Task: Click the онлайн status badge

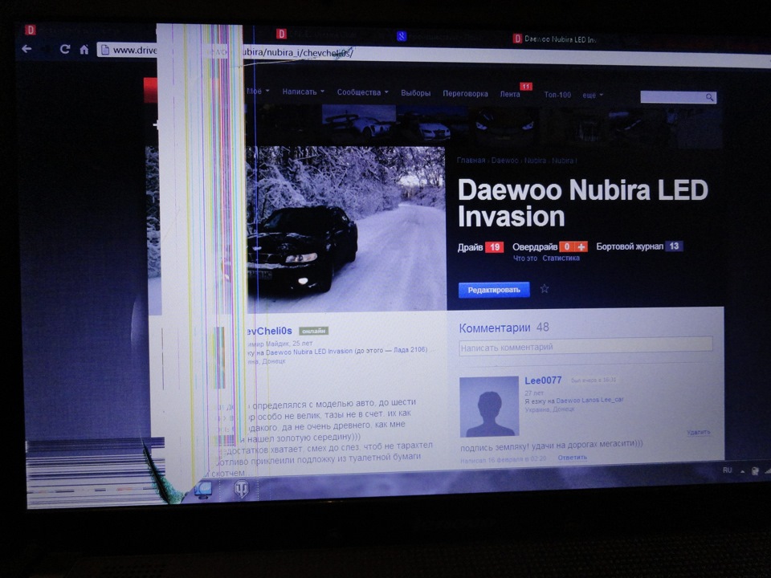Action: [313, 332]
